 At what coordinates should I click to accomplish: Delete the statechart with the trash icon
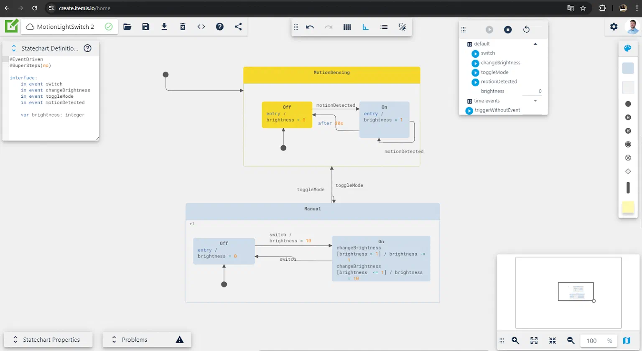point(183,27)
